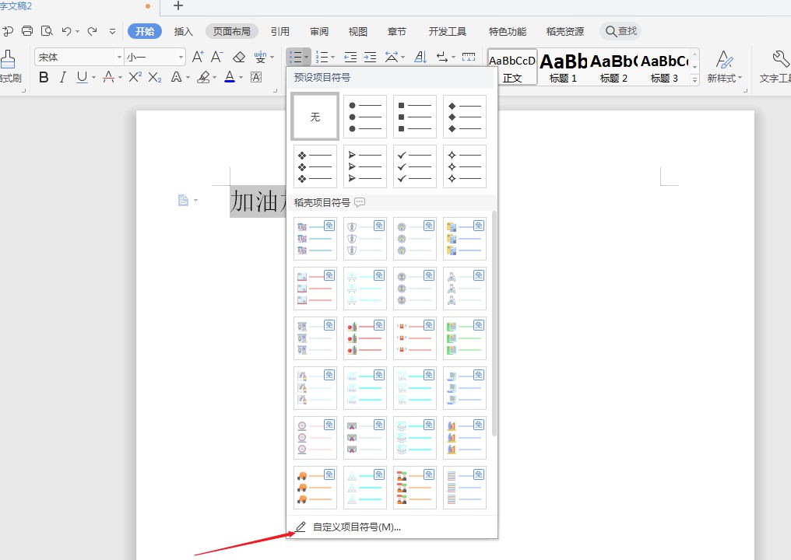Toggle subscript X₂
The width and height of the screenshot is (791, 560).
(155, 77)
